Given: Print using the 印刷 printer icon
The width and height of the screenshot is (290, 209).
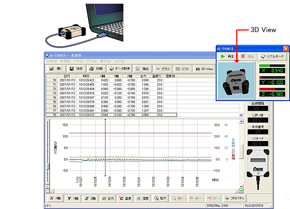Looking at the screenshot, I should click(x=96, y=69).
